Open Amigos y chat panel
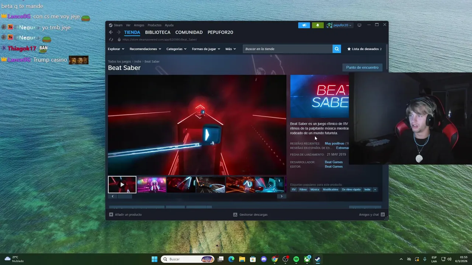 (x=372, y=215)
